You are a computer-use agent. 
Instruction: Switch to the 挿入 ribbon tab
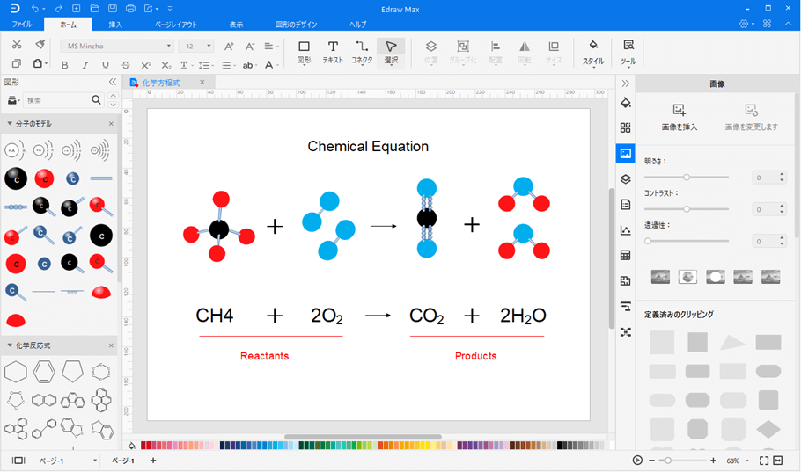click(115, 25)
